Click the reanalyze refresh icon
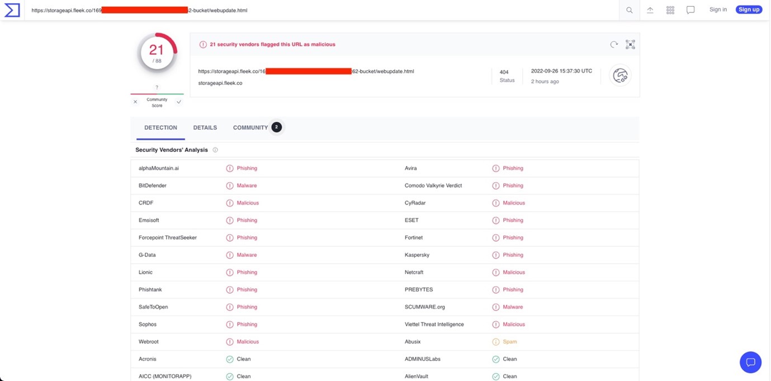This screenshot has width=771, height=381. tap(614, 45)
